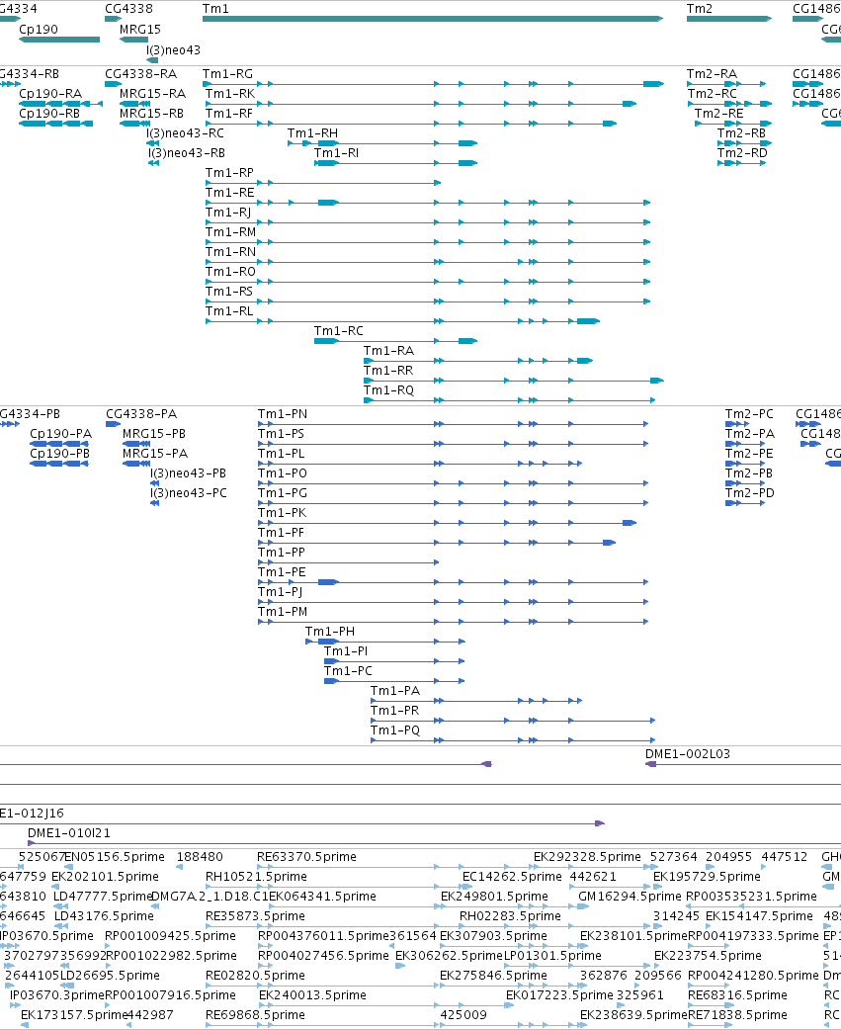Screen dimensions: 841x1030
Task: Click transcript Tm2-RA
Action: click(x=726, y=84)
